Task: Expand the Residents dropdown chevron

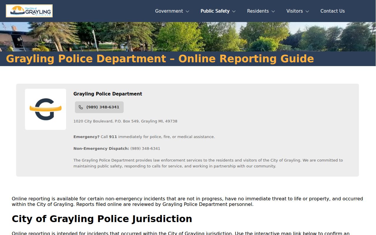Action: [x=273, y=11]
